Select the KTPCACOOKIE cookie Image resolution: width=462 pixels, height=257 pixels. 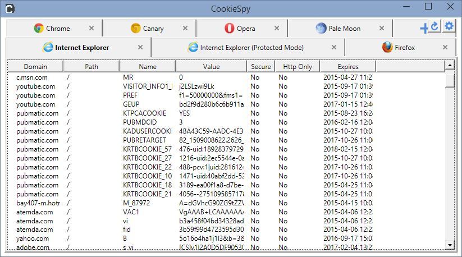pos(144,113)
